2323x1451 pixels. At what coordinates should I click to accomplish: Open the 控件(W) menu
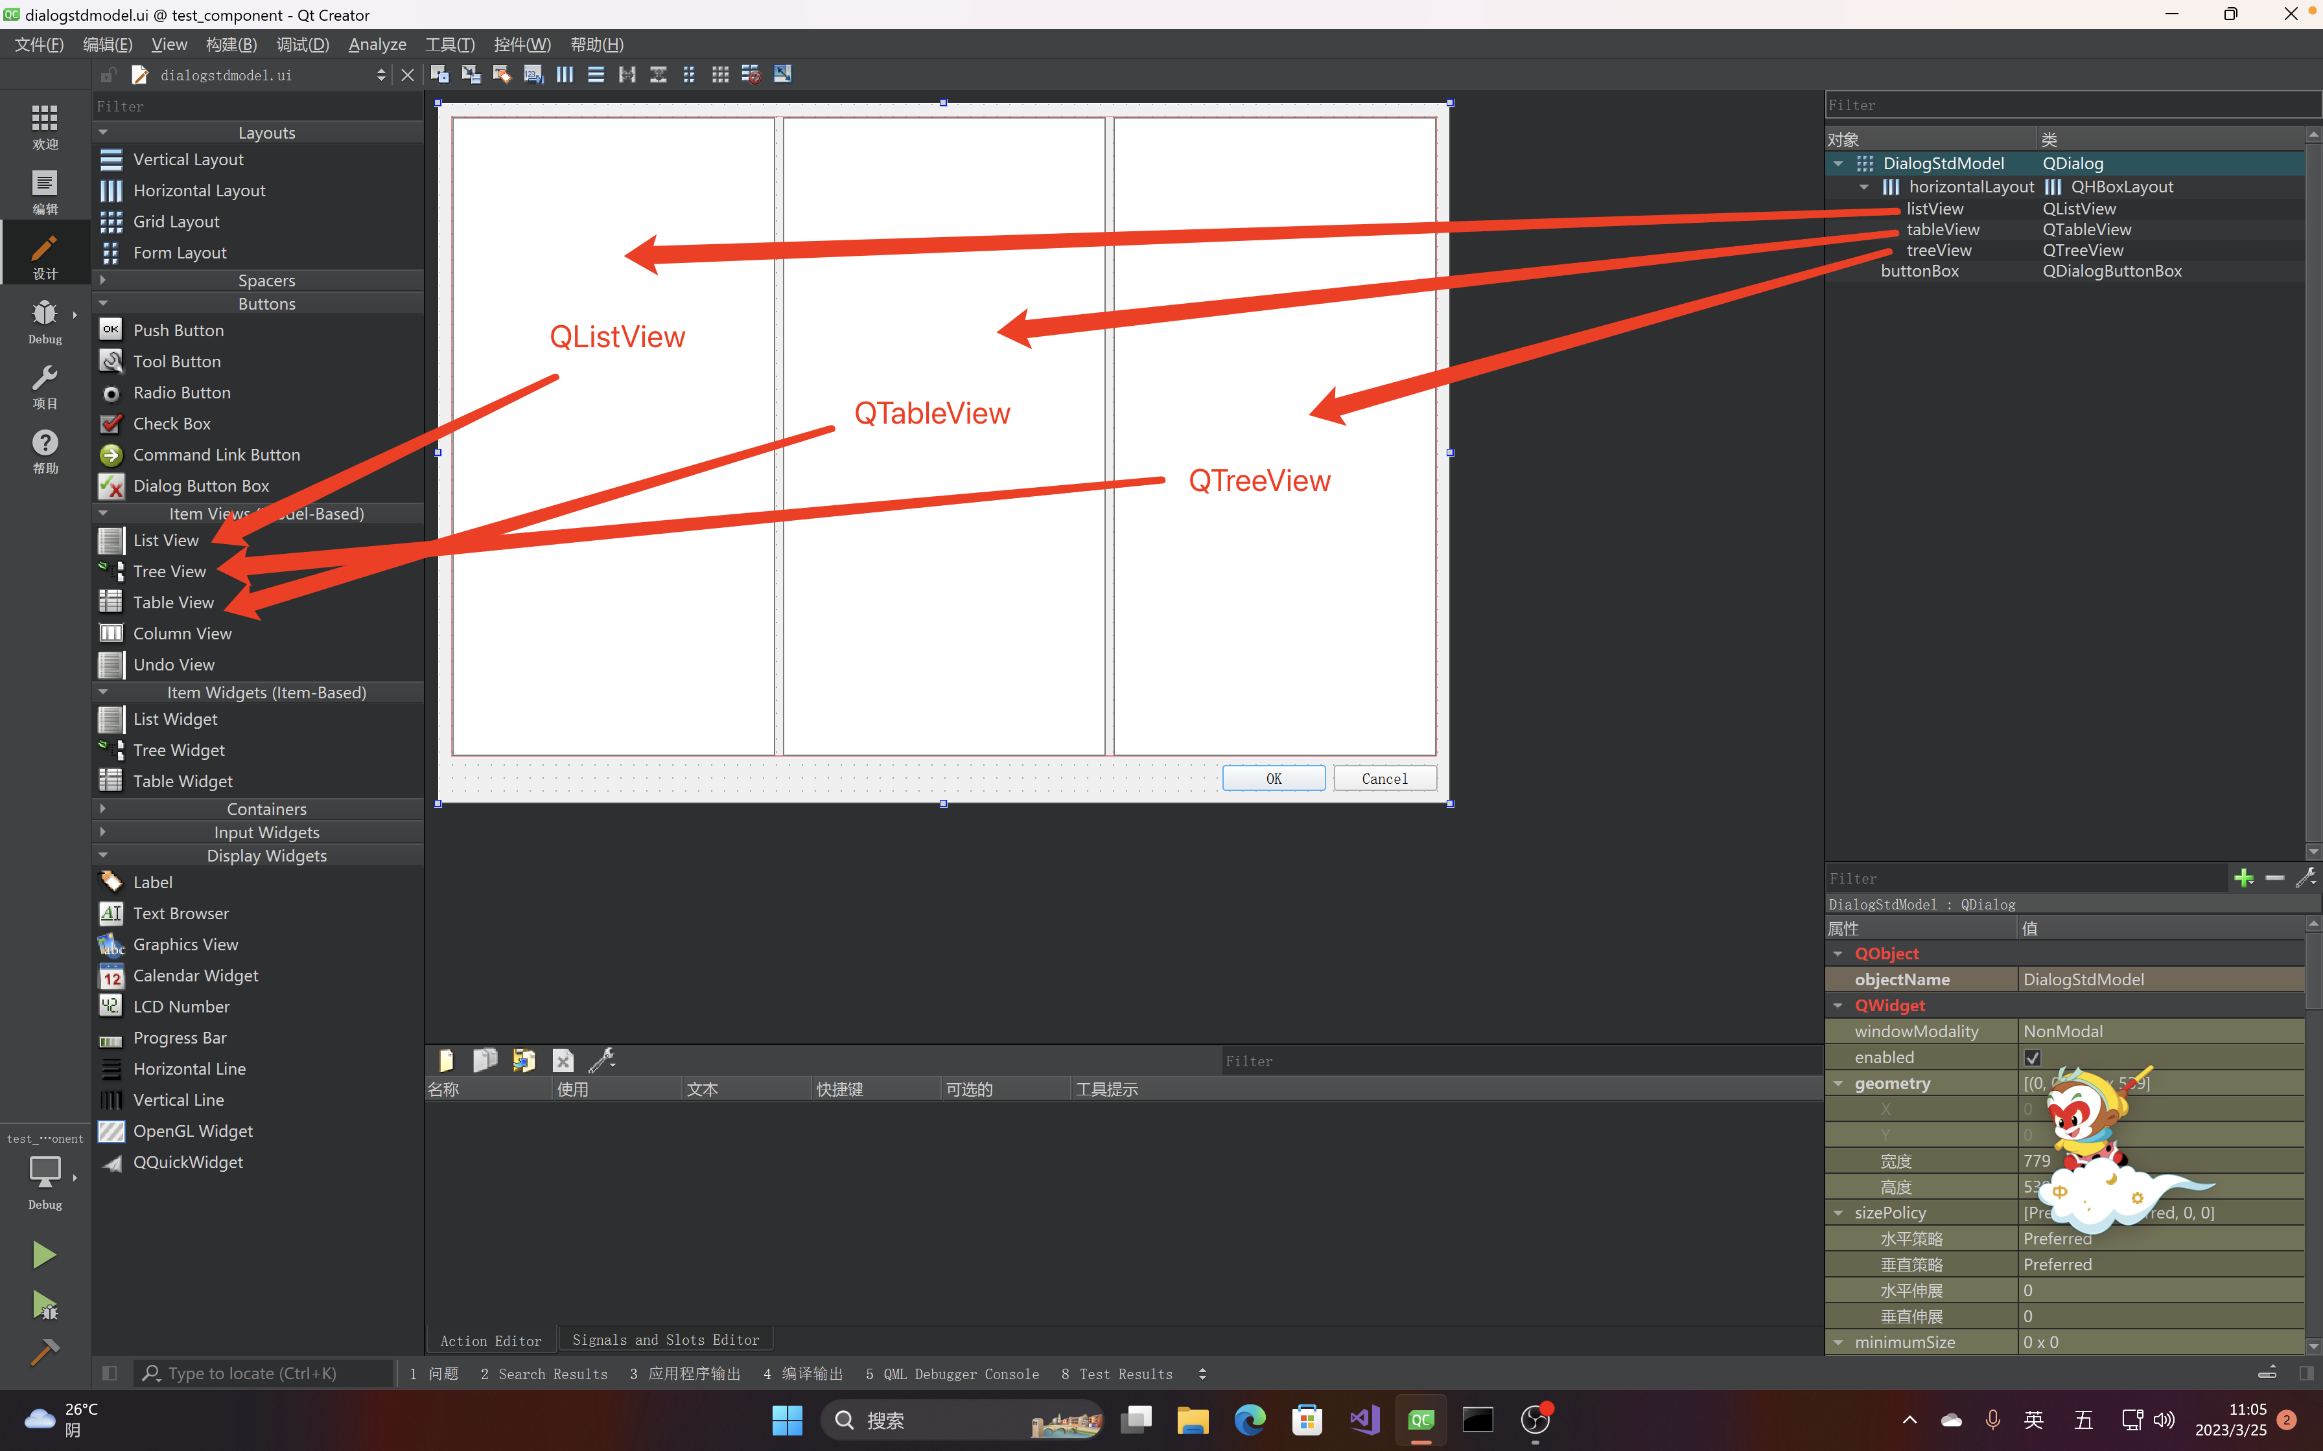pyautogui.click(x=522, y=44)
